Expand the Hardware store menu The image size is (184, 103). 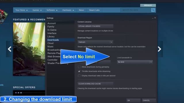[x=68, y=10]
